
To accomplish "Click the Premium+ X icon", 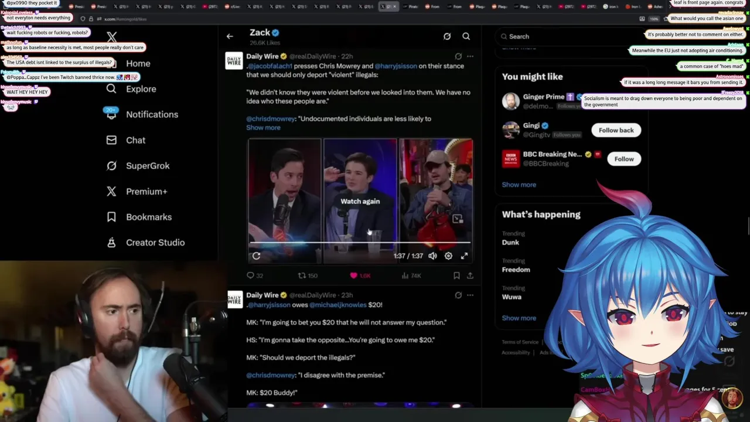I will point(111,191).
